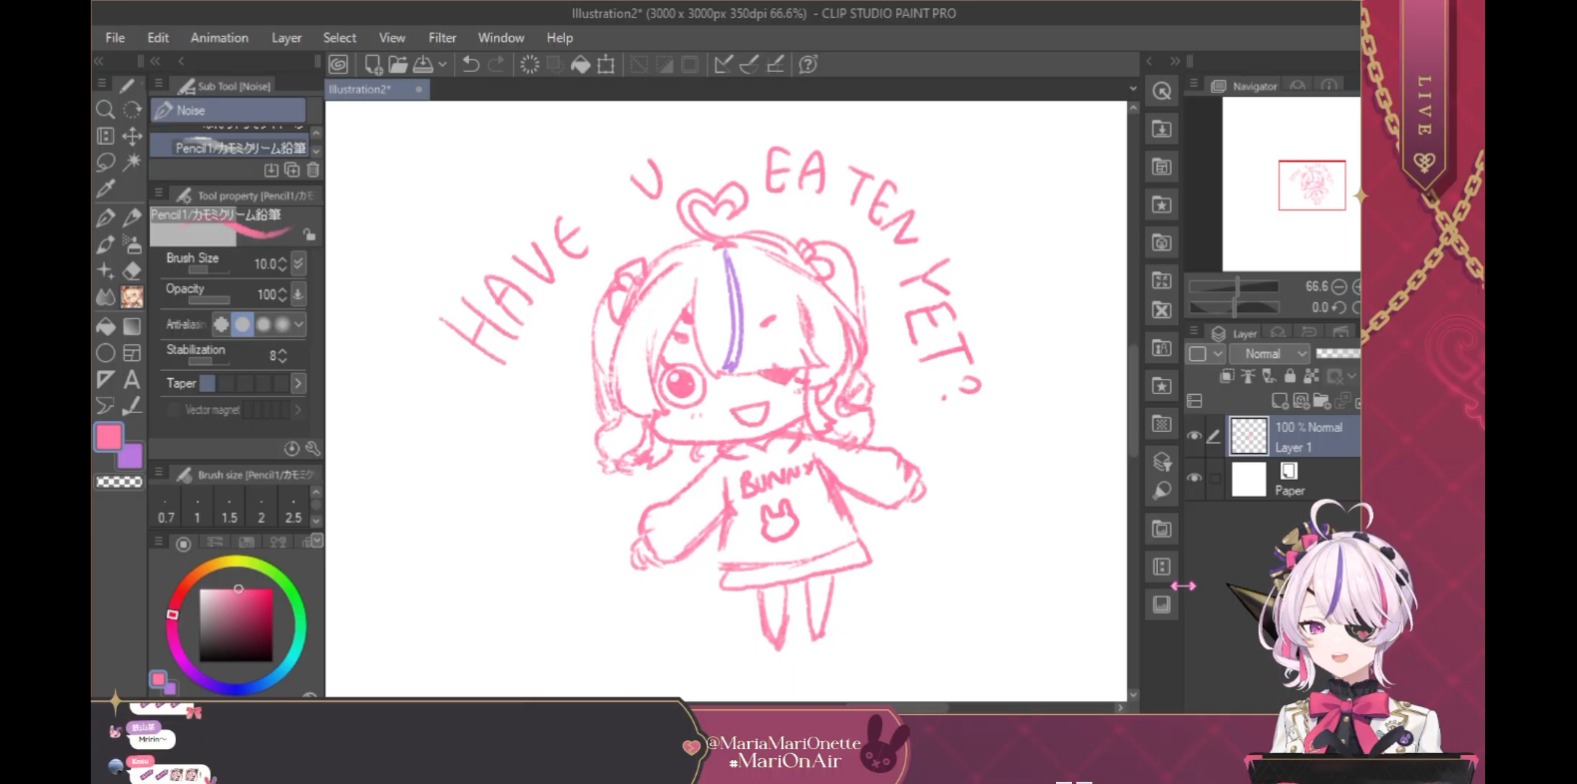Open the CLIP STUDIO spiral icon
The image size is (1577, 784).
338,65
